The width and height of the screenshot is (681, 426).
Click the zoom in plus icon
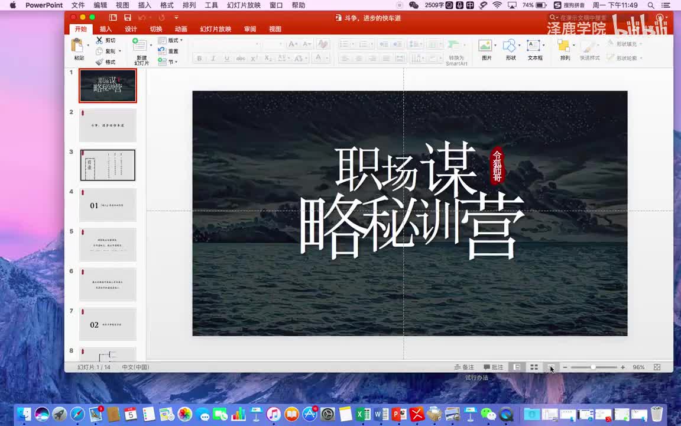pos(623,367)
